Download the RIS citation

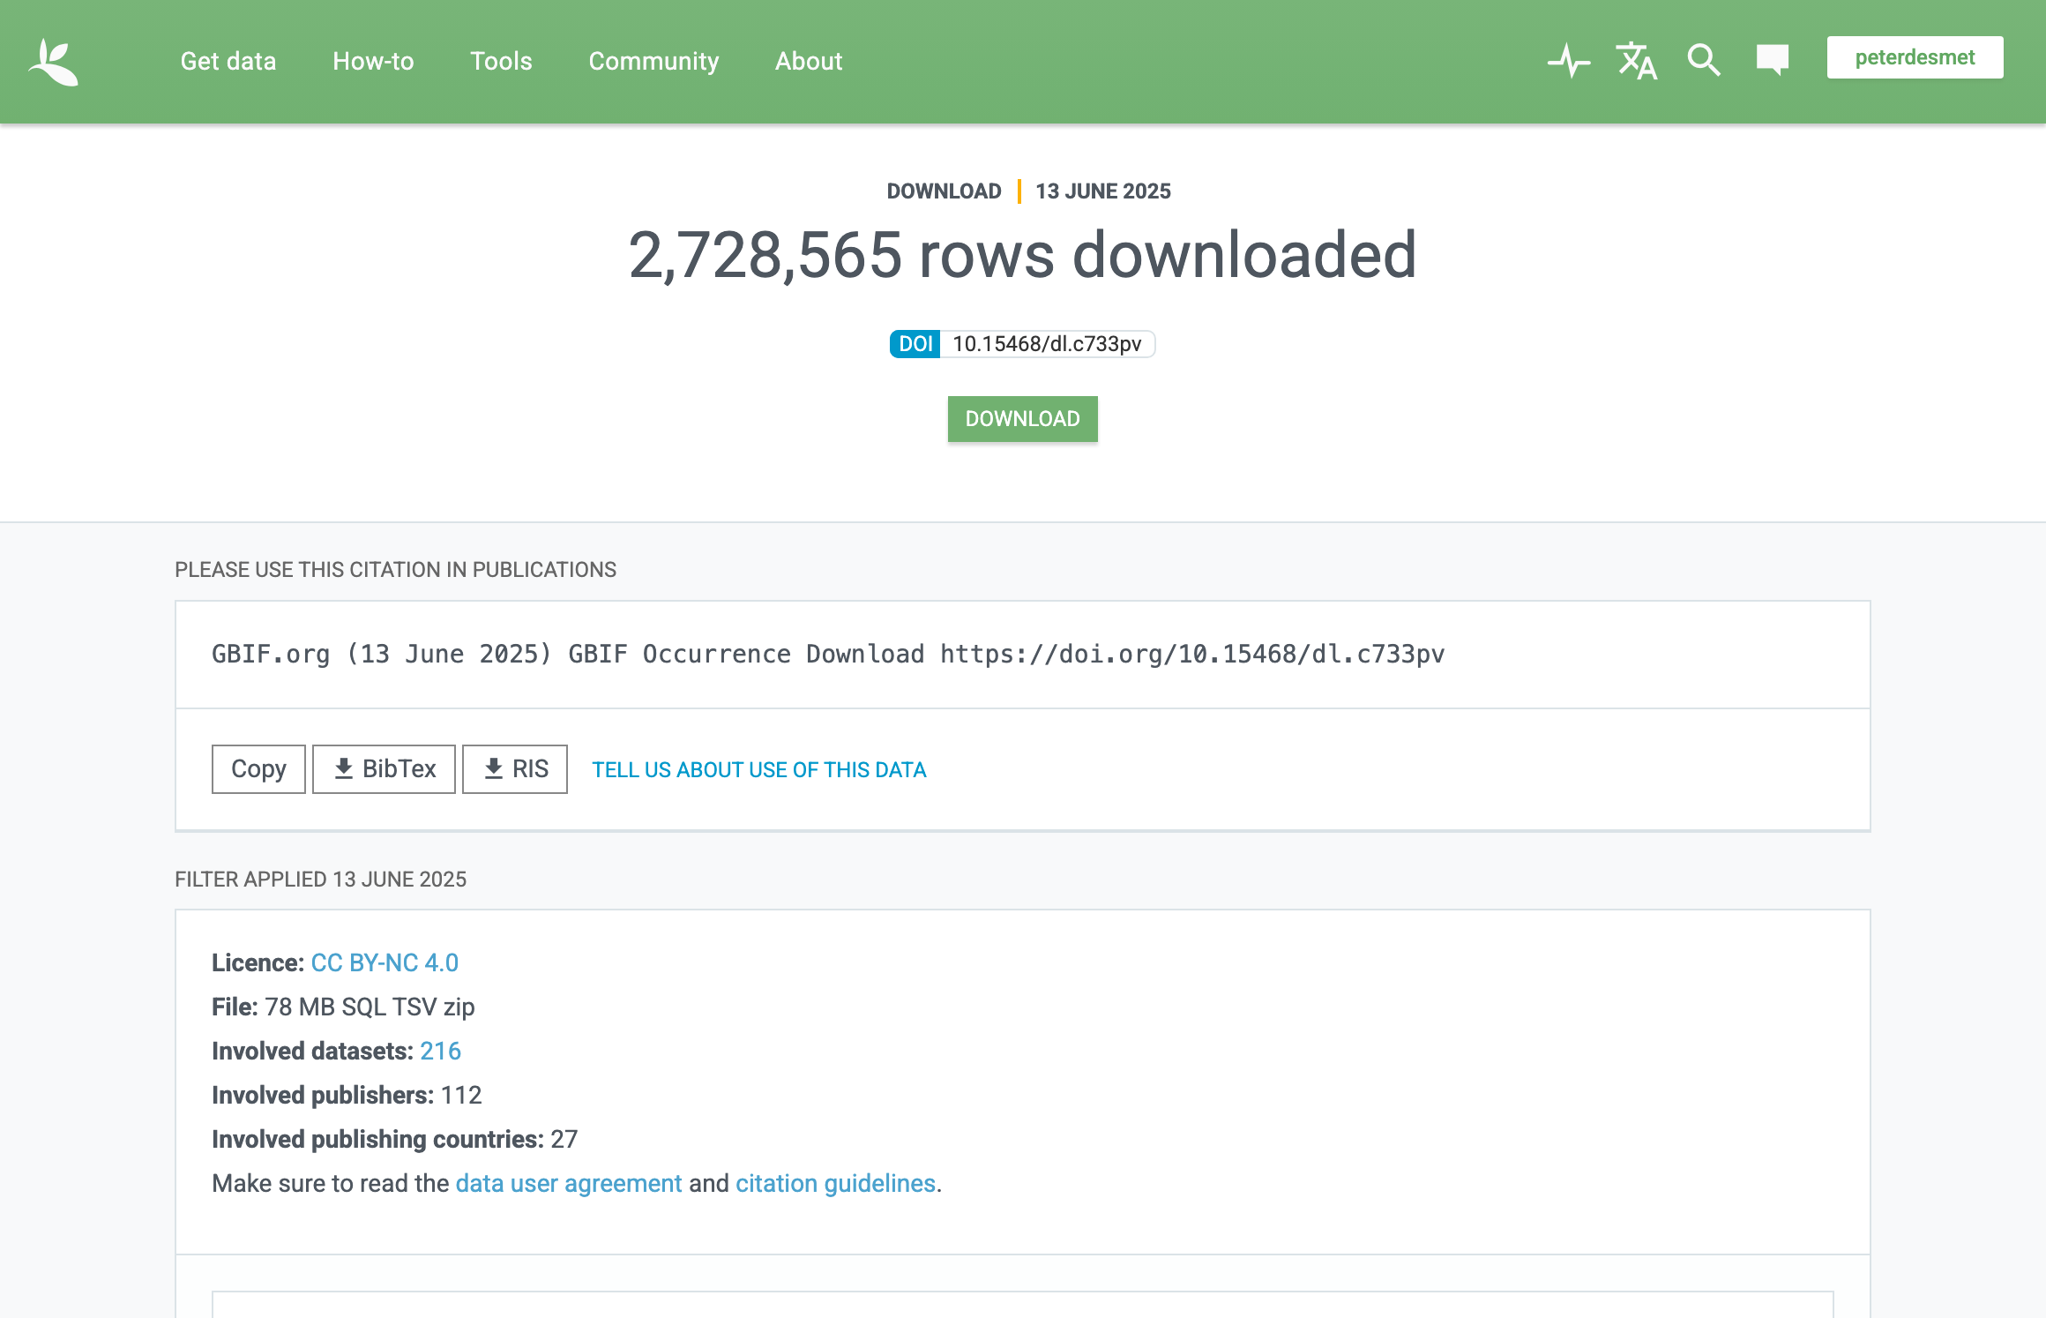pyautogui.click(x=515, y=769)
